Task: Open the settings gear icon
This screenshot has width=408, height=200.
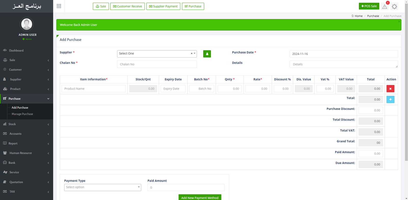Action: coord(394,7)
